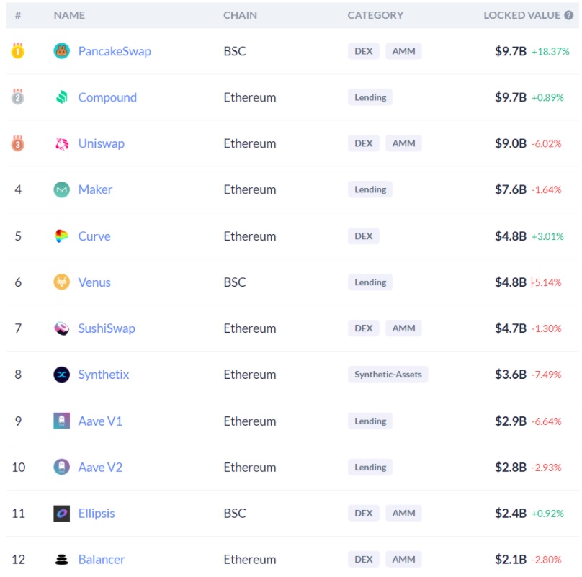The width and height of the screenshot is (582, 577).
Task: Click the Synthetix dark logo icon
Action: [62, 375]
